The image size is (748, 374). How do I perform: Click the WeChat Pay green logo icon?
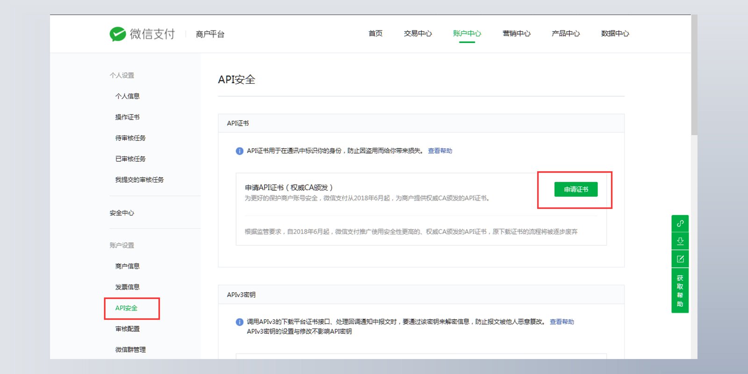click(x=118, y=34)
